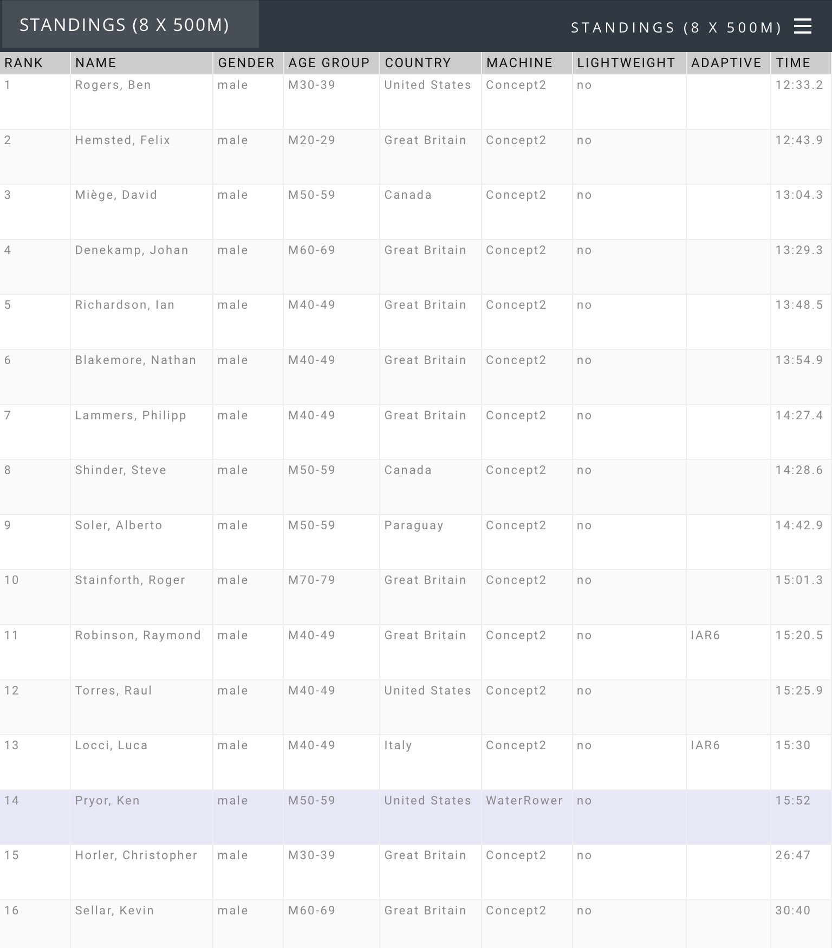The width and height of the screenshot is (832, 948).
Task: Click Canada in Miège, David's row
Action: (x=408, y=195)
